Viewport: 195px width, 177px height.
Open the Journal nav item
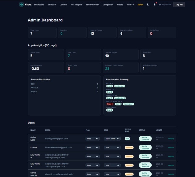(x=63, y=5)
